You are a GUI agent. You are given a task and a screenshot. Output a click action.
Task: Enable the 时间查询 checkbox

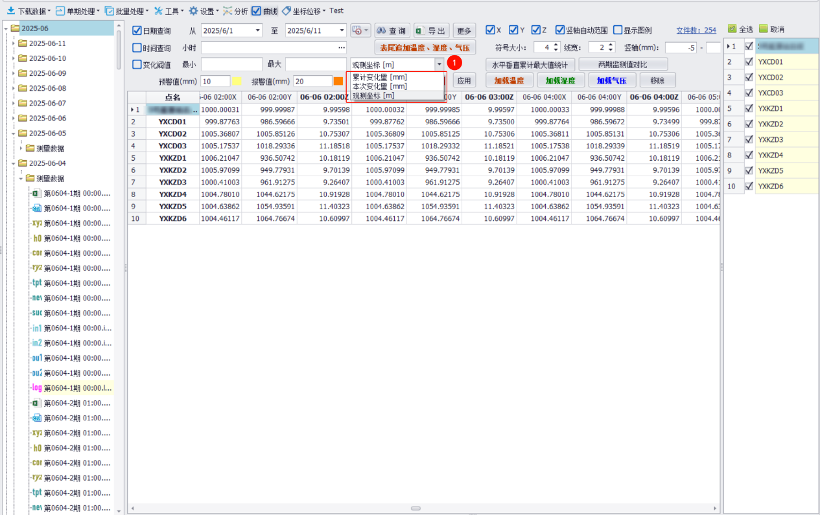click(137, 47)
